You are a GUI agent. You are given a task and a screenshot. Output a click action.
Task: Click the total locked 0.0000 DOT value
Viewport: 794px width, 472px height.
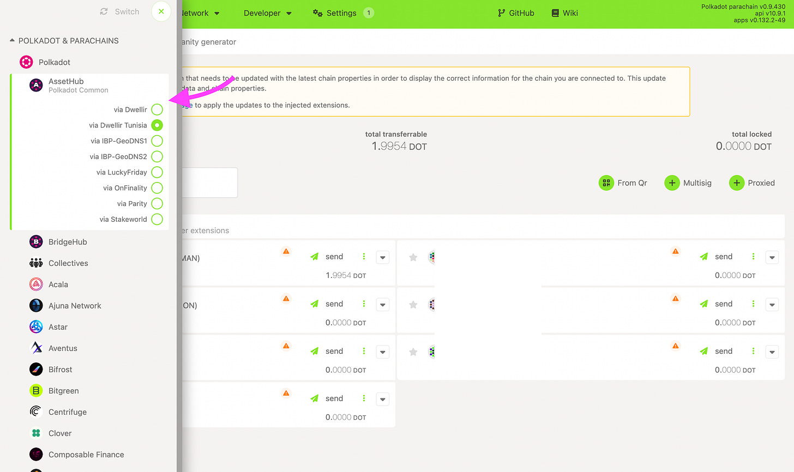pos(743,147)
